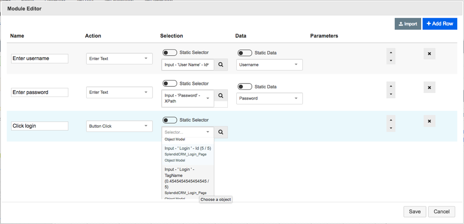Viewport: 464px width, 224px height.
Task: Click the Enter password name field
Action: point(40,92)
